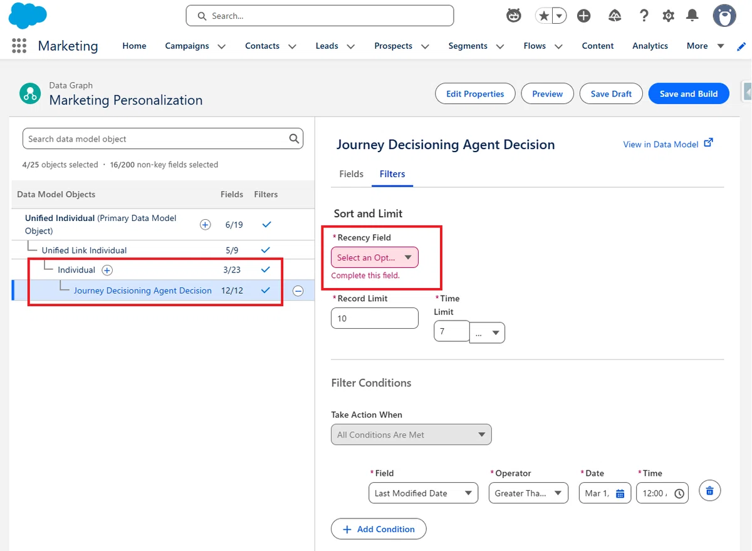Open the Recency Field dropdown
This screenshot has height=551, width=752.
pos(375,257)
